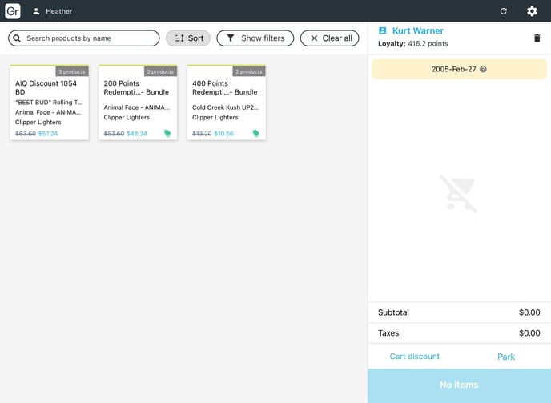Click the customer profile icon beside Kurt Warner
This screenshot has height=403, width=551.
383,31
